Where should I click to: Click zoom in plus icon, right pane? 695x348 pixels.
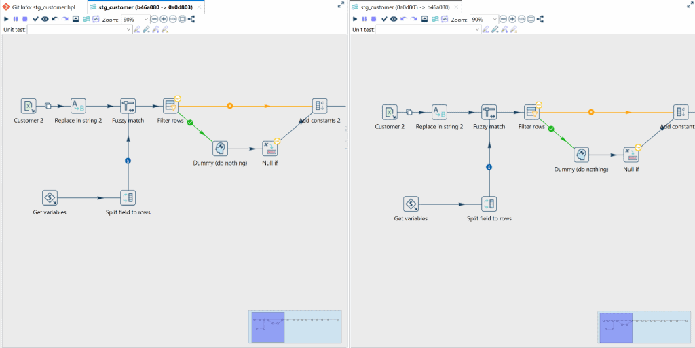point(512,19)
